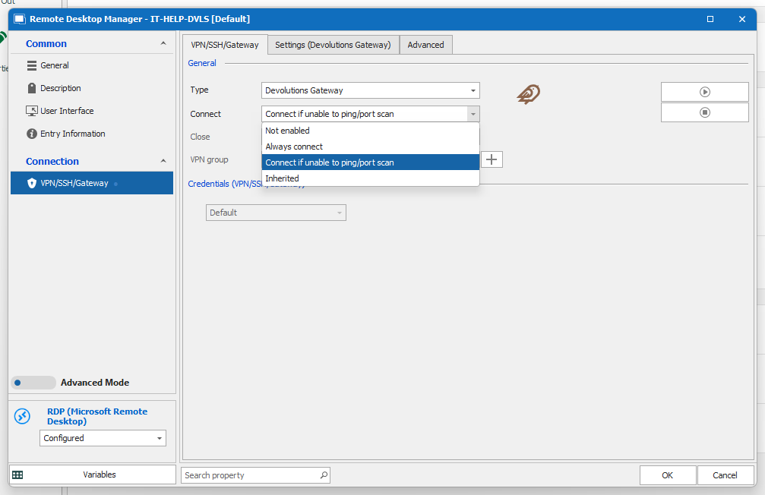
Task: Click the plus icon beside VPN group
Action: [x=492, y=159]
